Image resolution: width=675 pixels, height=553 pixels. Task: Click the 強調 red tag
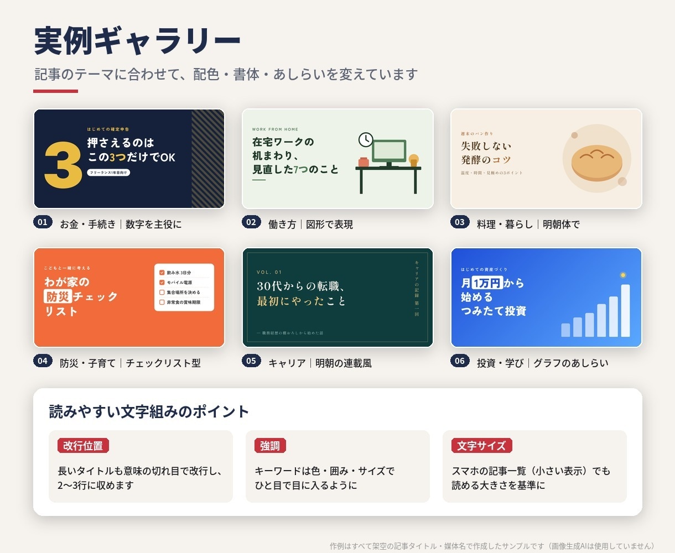270,446
